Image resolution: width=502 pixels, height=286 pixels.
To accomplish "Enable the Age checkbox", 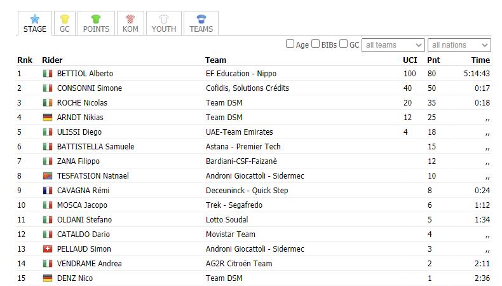I will [x=290, y=44].
